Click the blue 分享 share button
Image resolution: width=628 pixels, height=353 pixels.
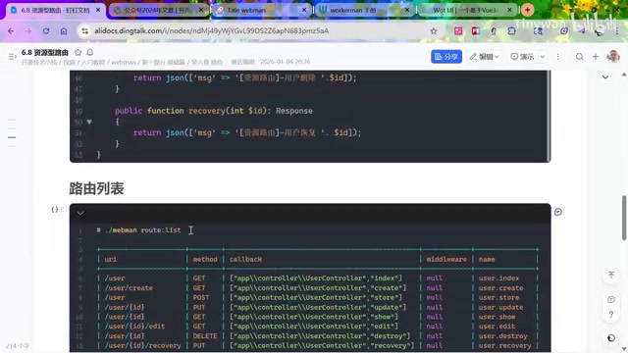pos(446,57)
